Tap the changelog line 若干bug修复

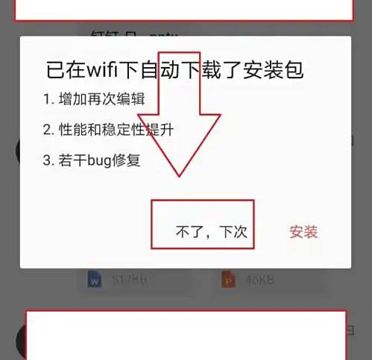pyautogui.click(x=92, y=160)
